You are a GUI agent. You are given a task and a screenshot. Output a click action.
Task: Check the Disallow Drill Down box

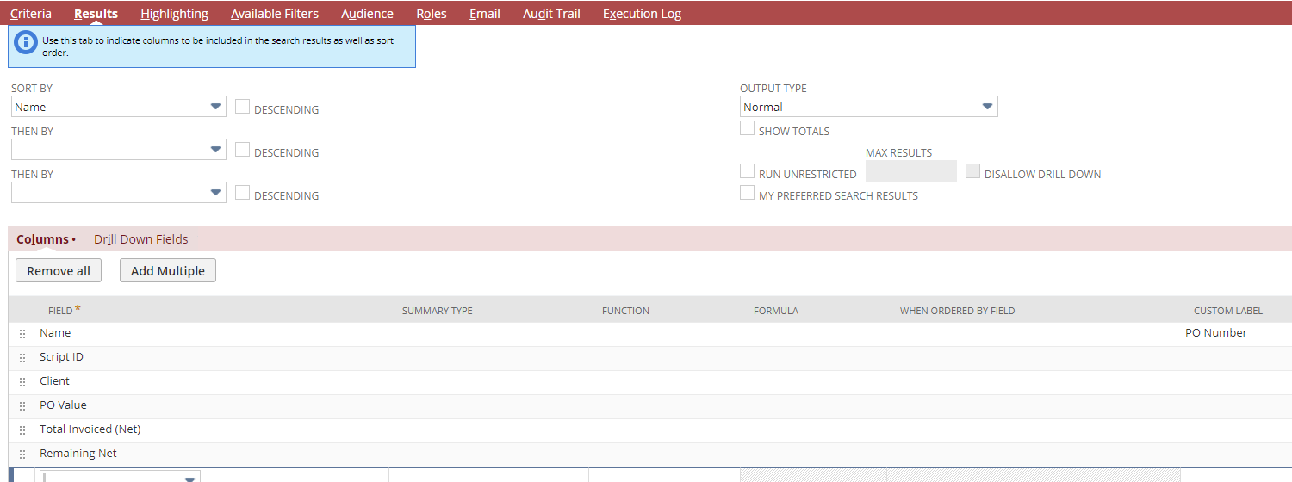pos(973,171)
